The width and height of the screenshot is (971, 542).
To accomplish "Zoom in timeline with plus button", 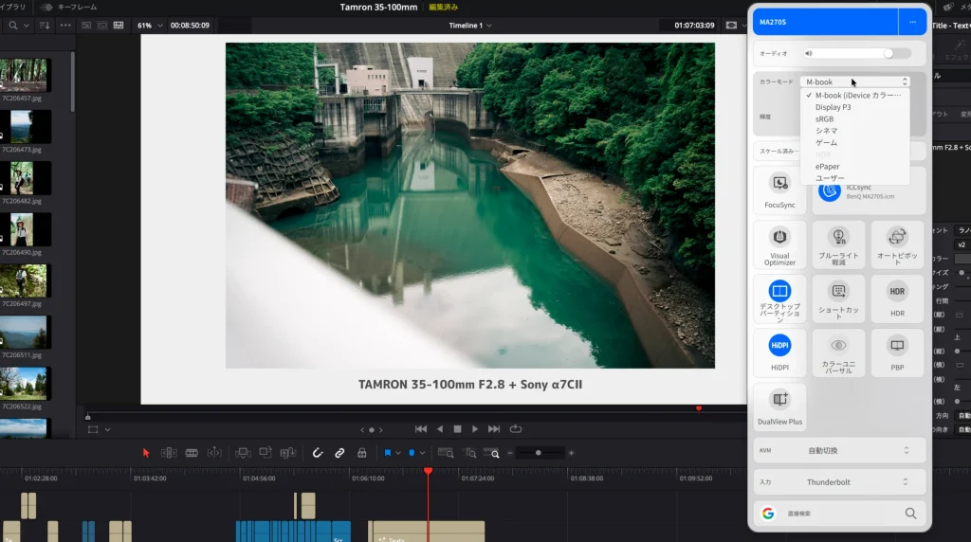I will point(571,453).
